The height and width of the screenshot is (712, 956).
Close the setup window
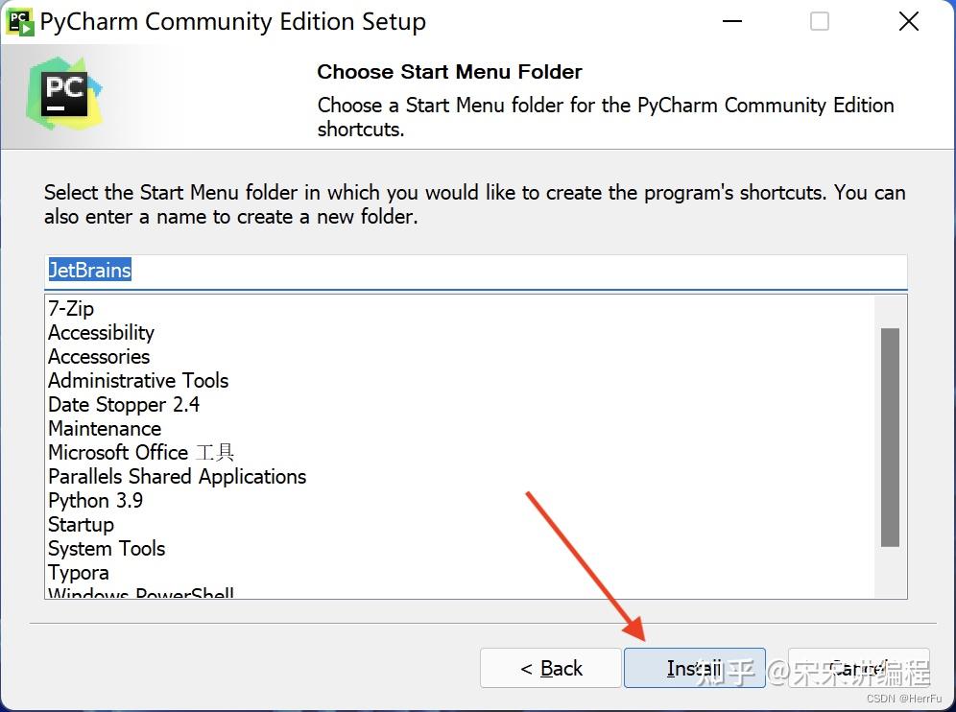[908, 21]
